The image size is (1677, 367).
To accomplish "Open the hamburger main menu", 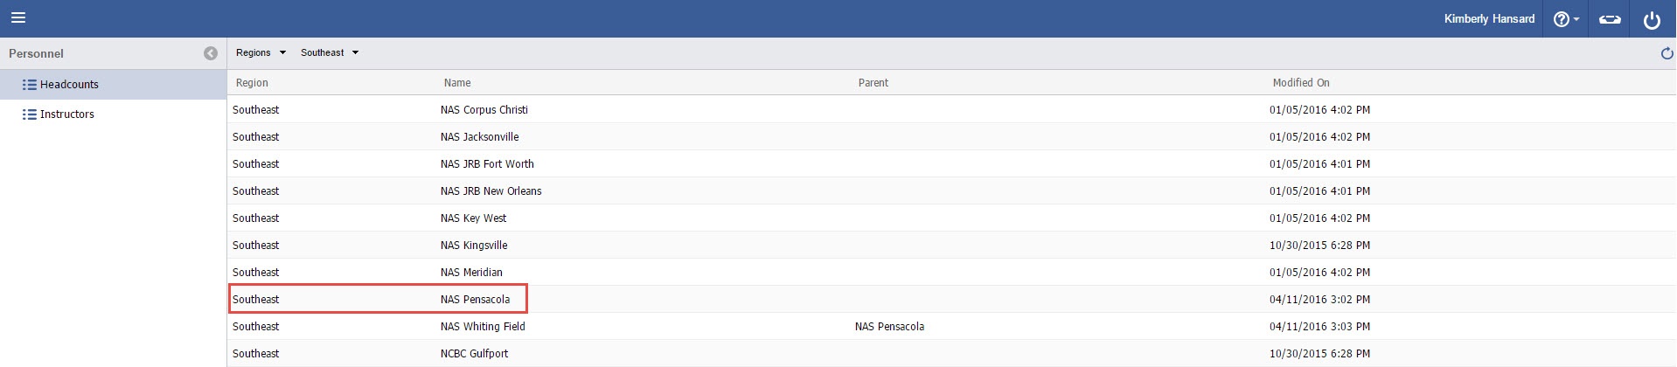I will tap(18, 17).
